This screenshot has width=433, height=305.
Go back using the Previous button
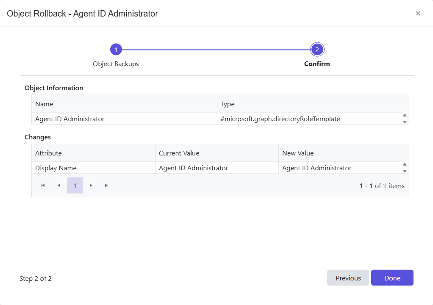[x=348, y=277]
